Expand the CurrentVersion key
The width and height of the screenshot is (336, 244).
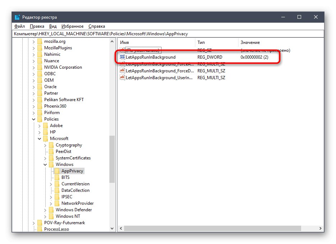coord(51,184)
